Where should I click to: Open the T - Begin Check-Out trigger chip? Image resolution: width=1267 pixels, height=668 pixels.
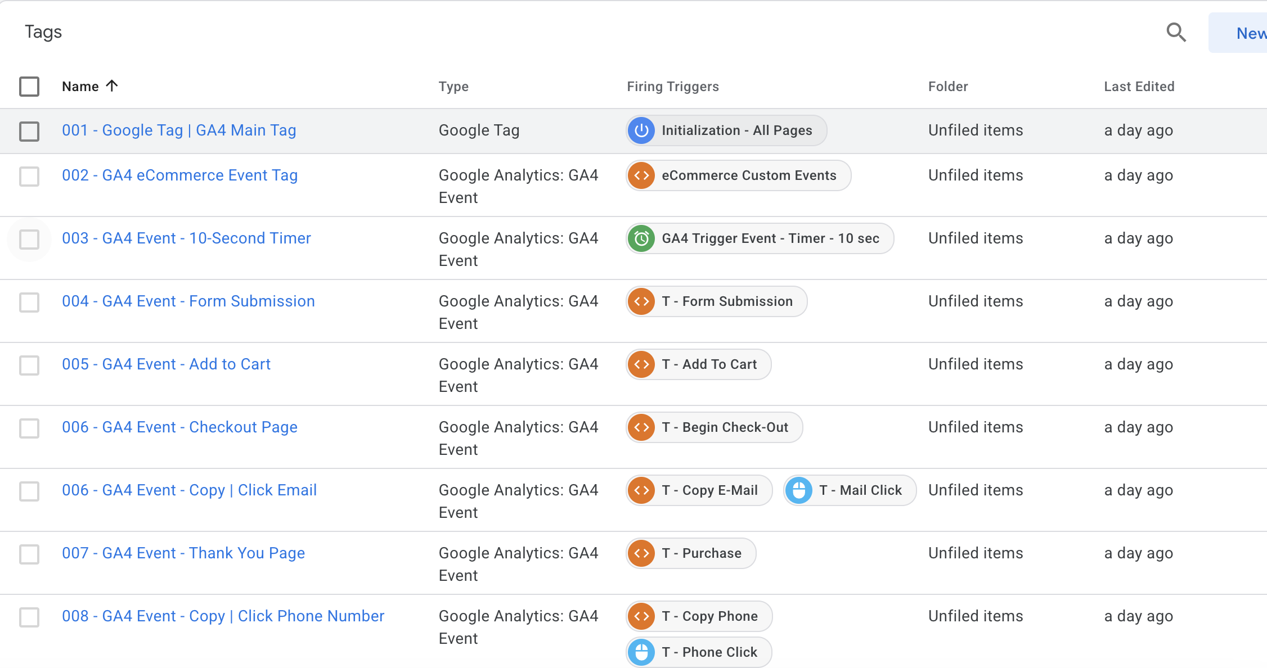pos(735,427)
